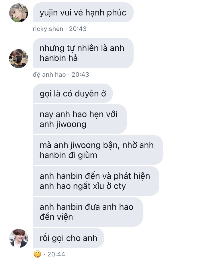Open đệ anh hao's masked avatar
The width and height of the screenshot is (215, 261).
click(x=19, y=59)
